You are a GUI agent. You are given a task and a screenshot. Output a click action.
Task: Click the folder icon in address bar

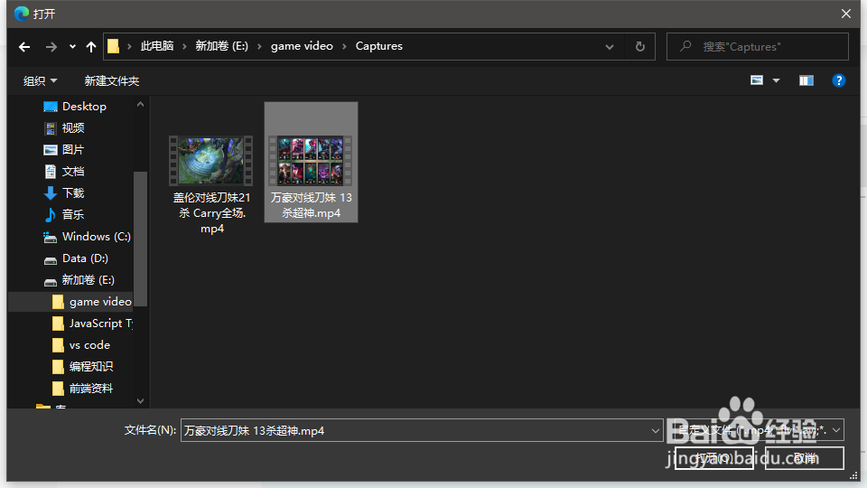[113, 46]
